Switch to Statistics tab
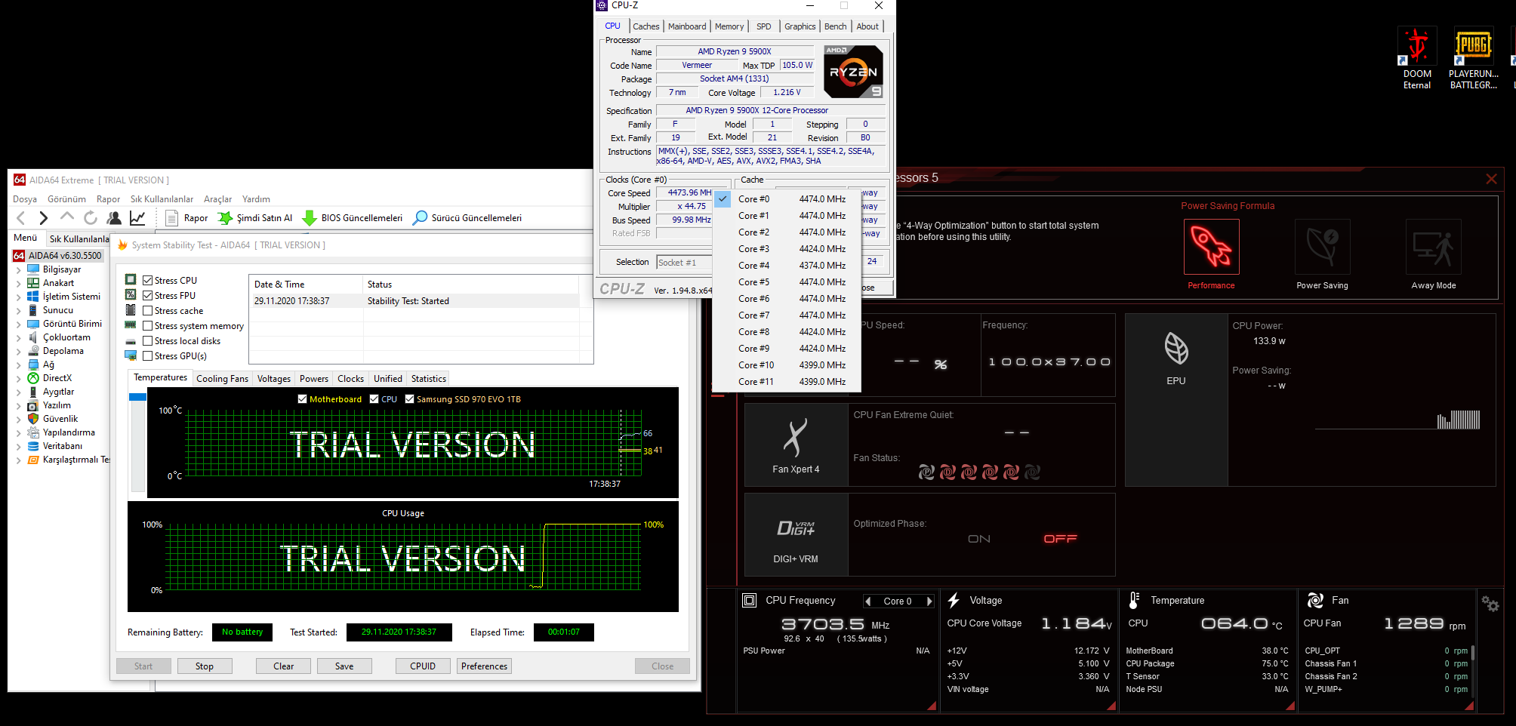Image resolution: width=1516 pixels, height=726 pixels. [x=429, y=379]
